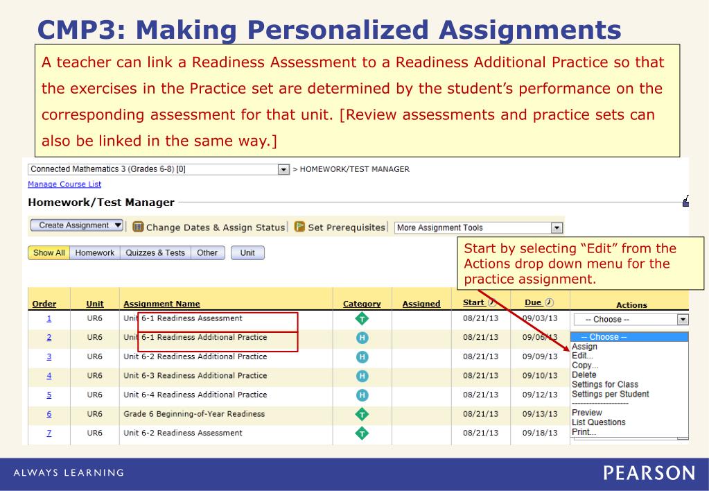The image size is (709, 491).
Task: Open the Manage Course List link
Action: 64,184
